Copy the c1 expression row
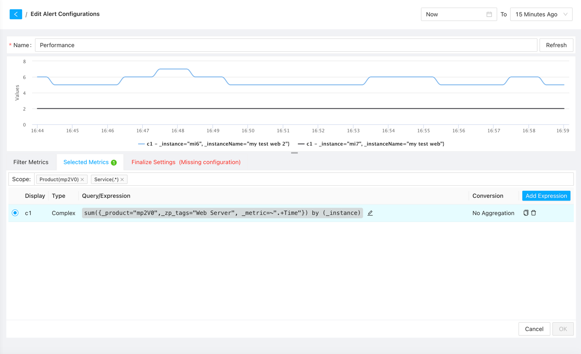The width and height of the screenshot is (581, 354). (x=526, y=213)
